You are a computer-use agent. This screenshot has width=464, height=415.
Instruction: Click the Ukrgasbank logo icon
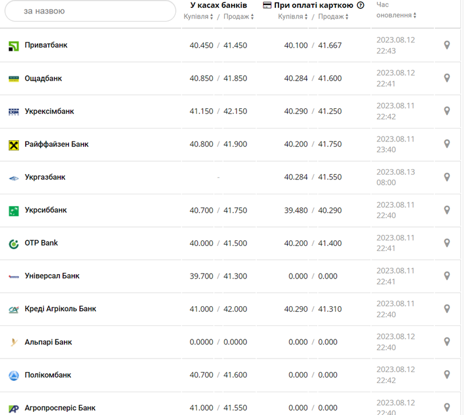14,178
